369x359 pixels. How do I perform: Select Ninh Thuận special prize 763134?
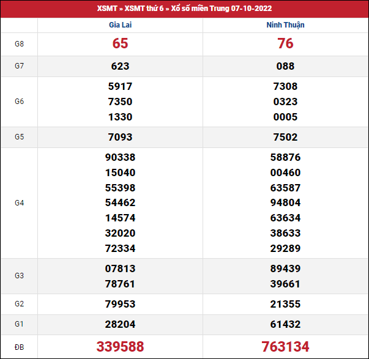(x=285, y=347)
